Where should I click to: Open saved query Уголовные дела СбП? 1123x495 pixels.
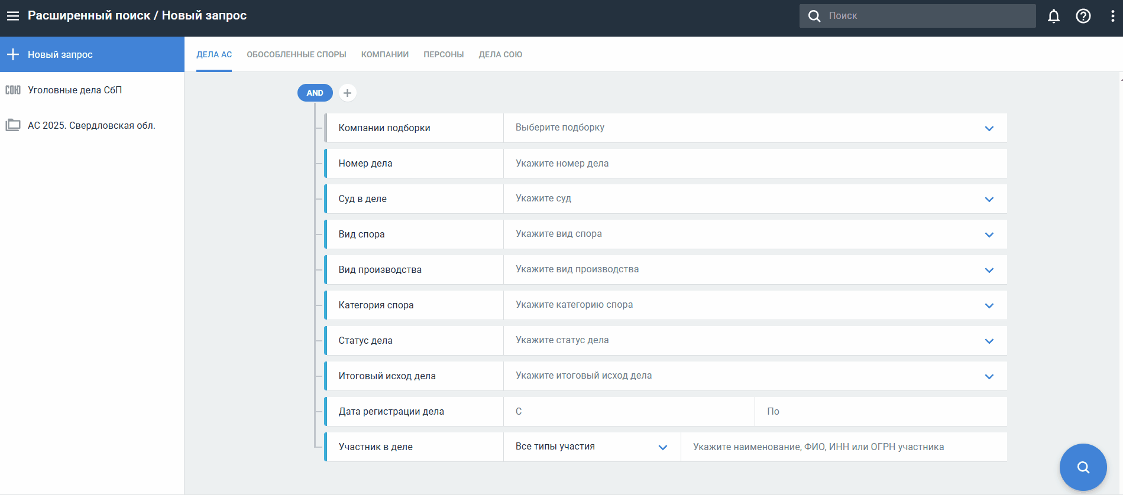pos(75,90)
